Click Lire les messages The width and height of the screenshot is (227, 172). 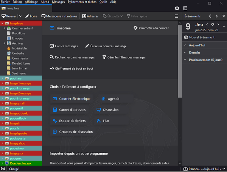64,46
